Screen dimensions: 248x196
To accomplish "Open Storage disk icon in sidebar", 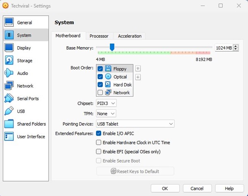I will [9, 61].
